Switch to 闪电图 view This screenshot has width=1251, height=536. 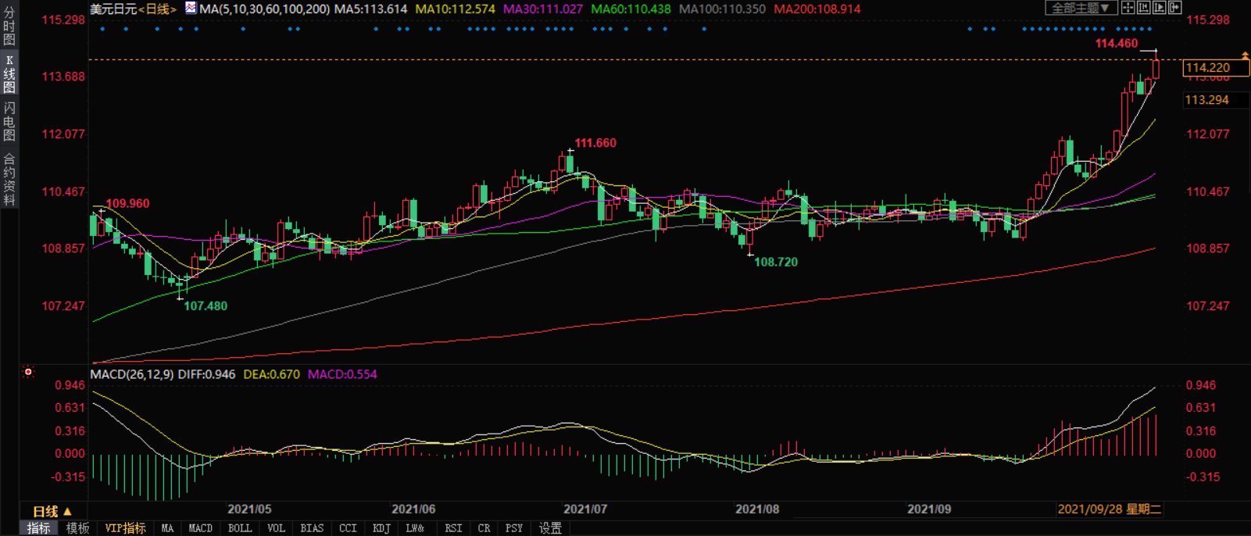tap(9, 121)
